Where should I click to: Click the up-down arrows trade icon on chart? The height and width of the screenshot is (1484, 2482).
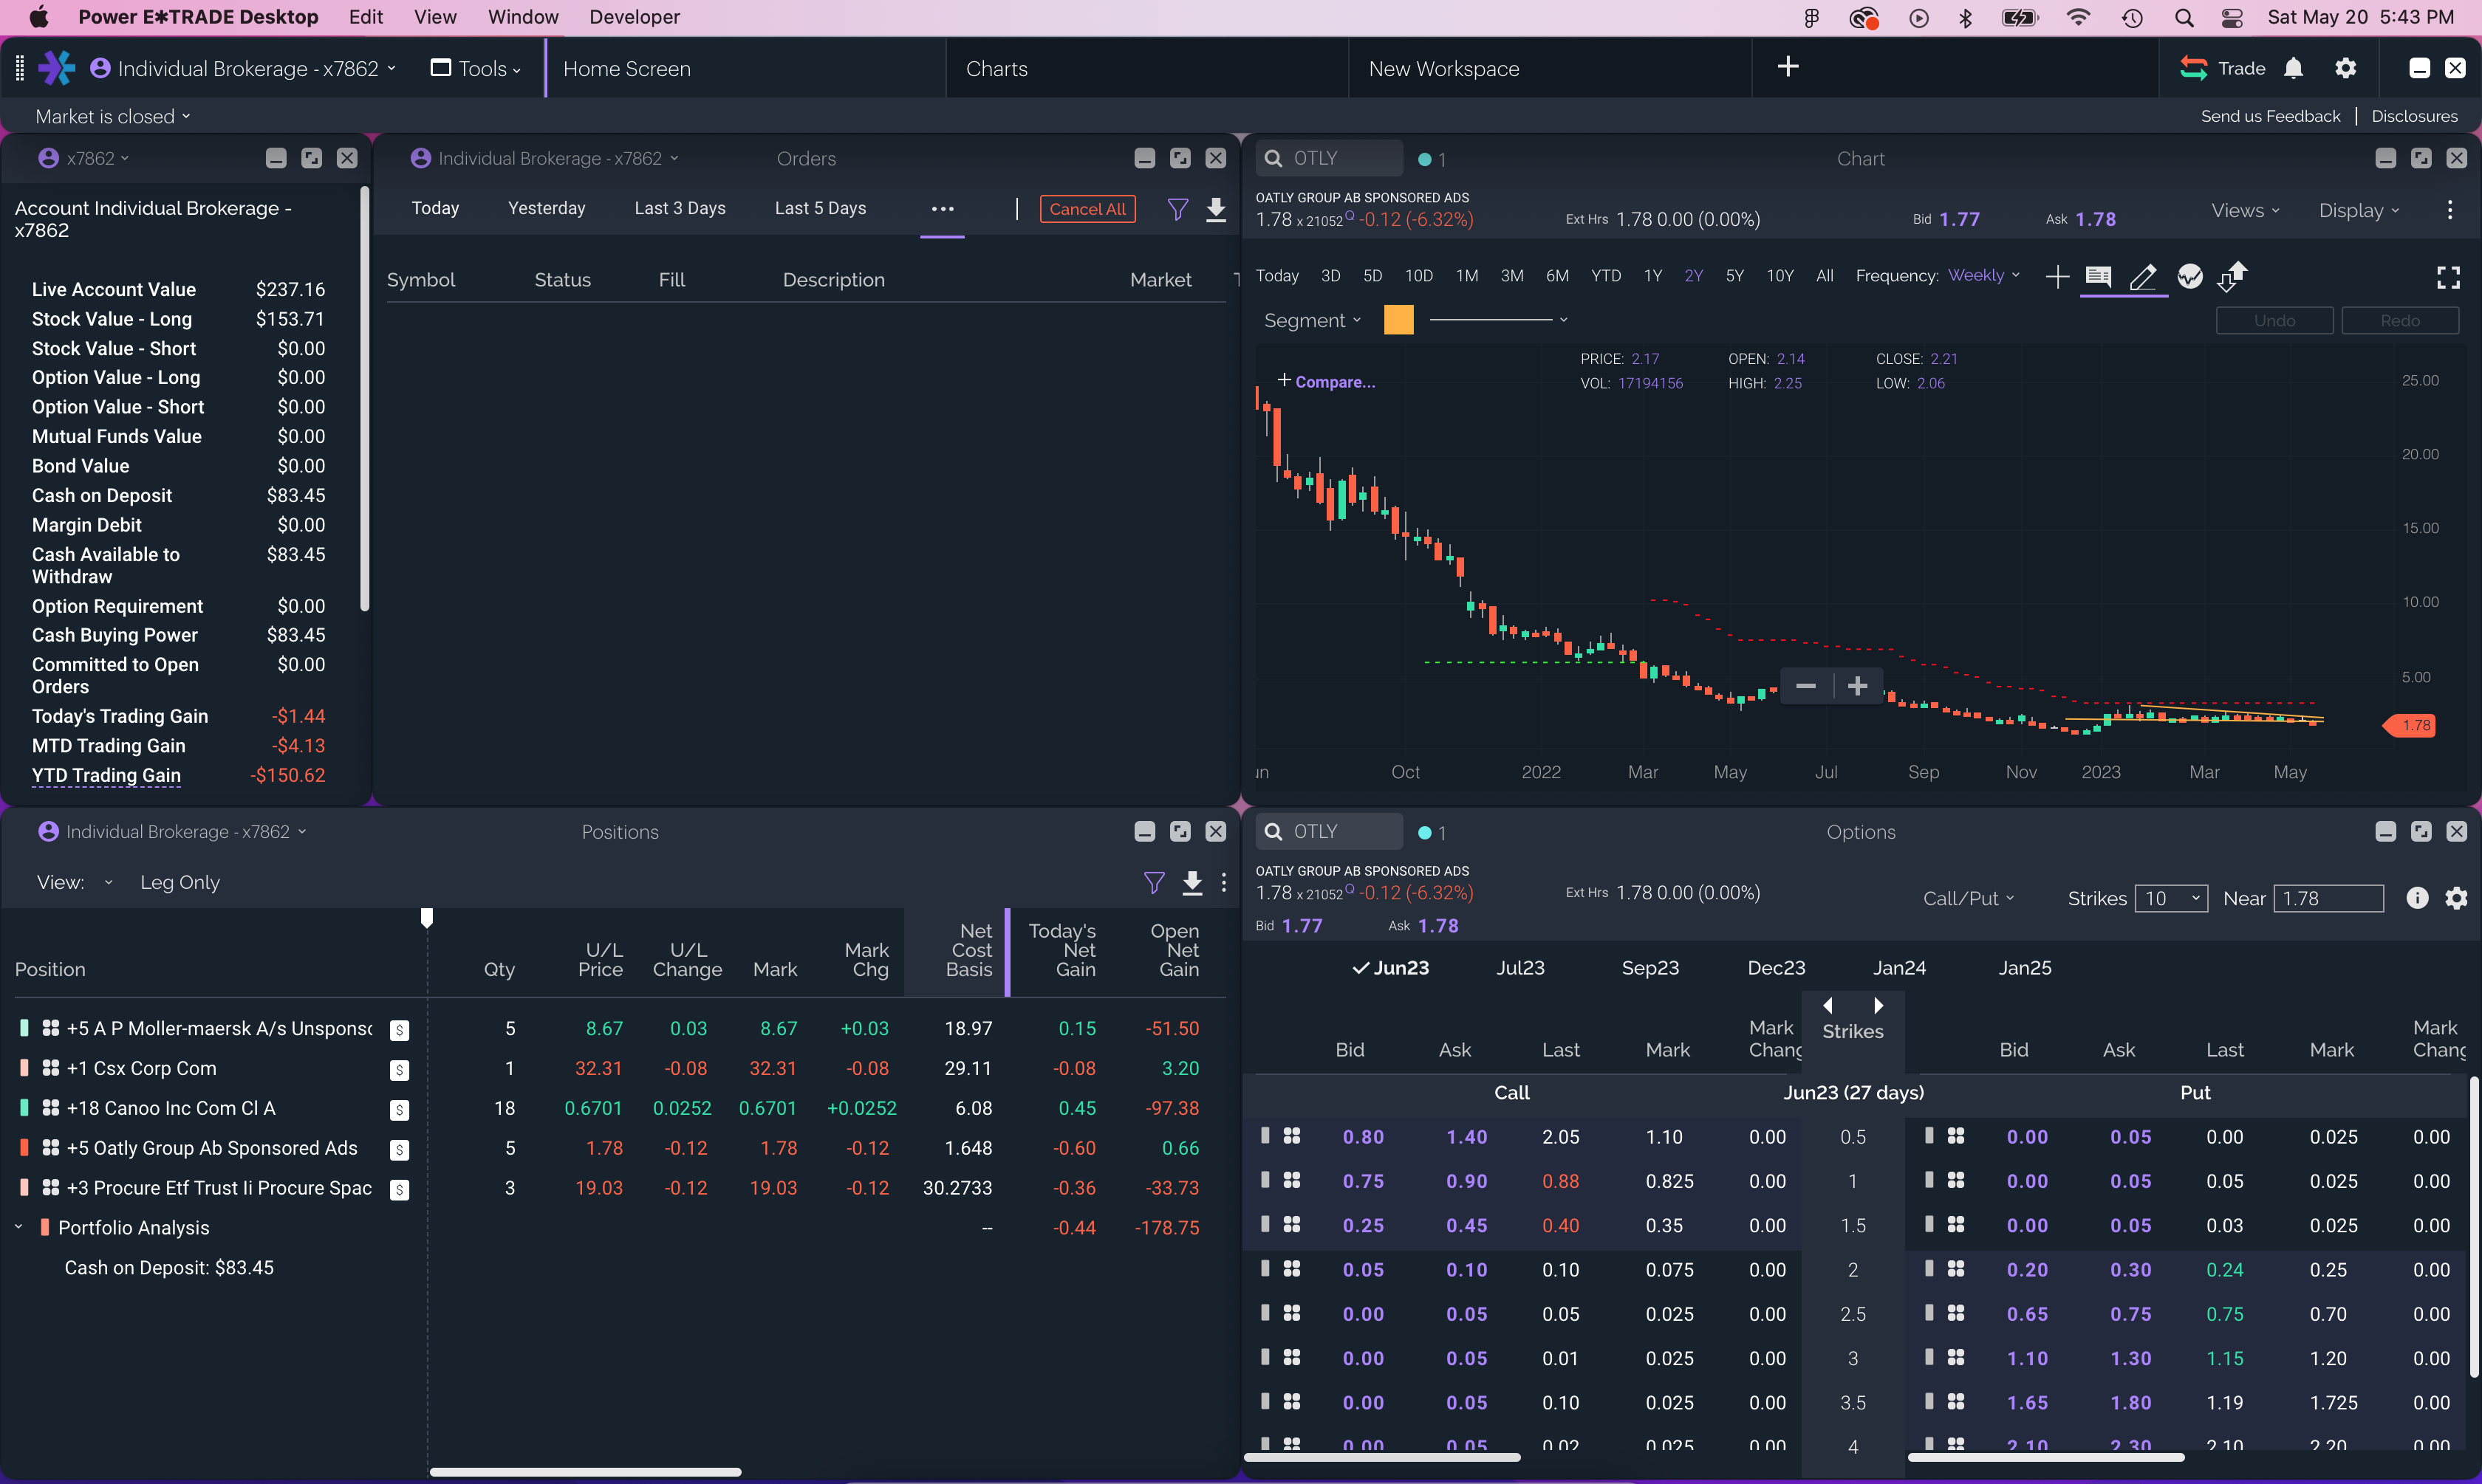click(x=2232, y=277)
